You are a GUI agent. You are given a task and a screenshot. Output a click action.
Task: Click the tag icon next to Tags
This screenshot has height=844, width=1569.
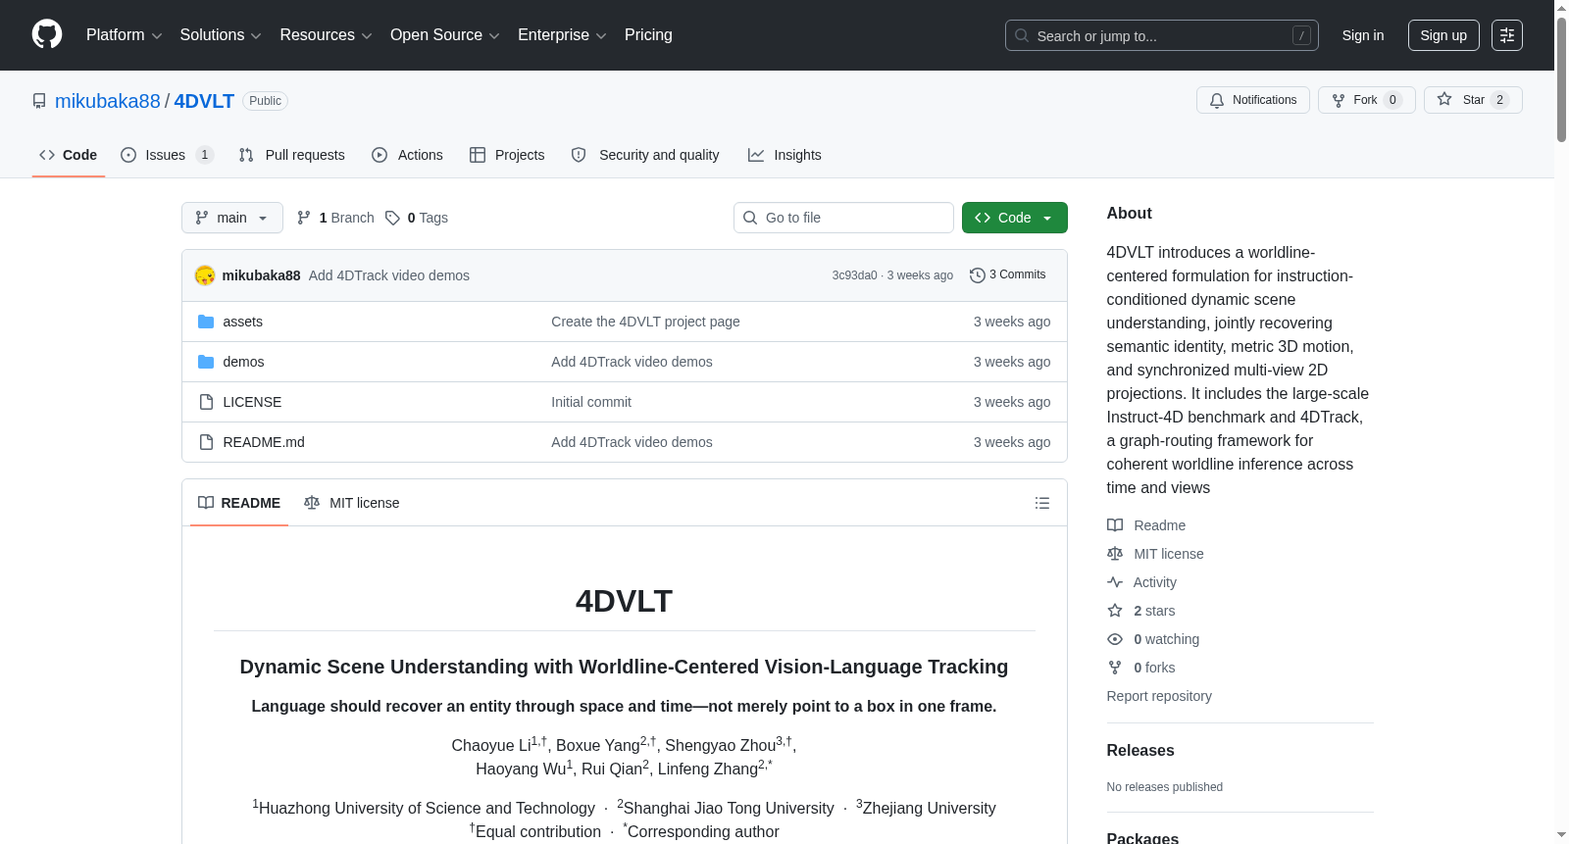392,218
